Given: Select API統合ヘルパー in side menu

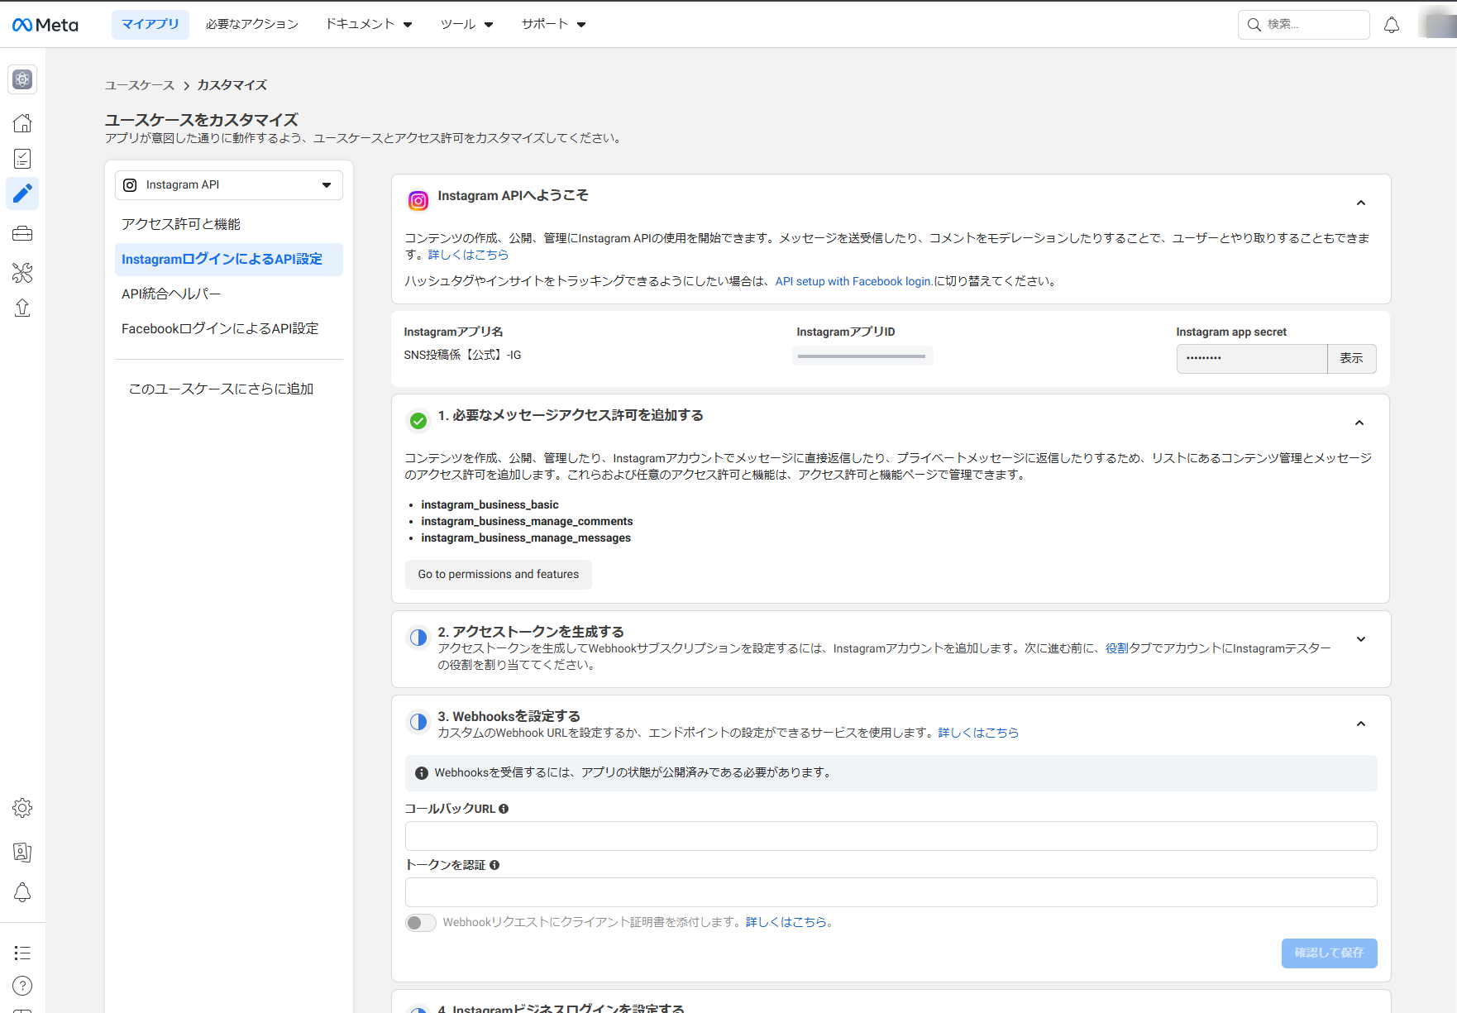Looking at the screenshot, I should click(171, 294).
